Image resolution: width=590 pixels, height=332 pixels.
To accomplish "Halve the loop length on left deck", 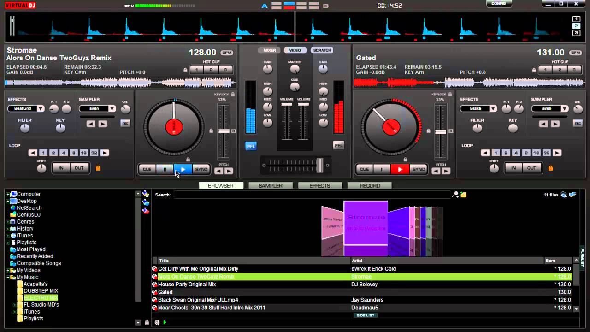I will pyautogui.click(x=33, y=153).
